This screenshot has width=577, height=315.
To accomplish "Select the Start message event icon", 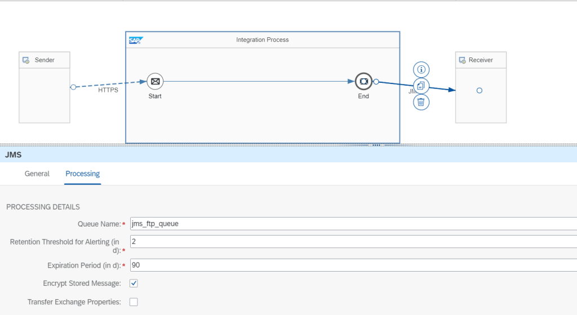I will click(x=155, y=81).
